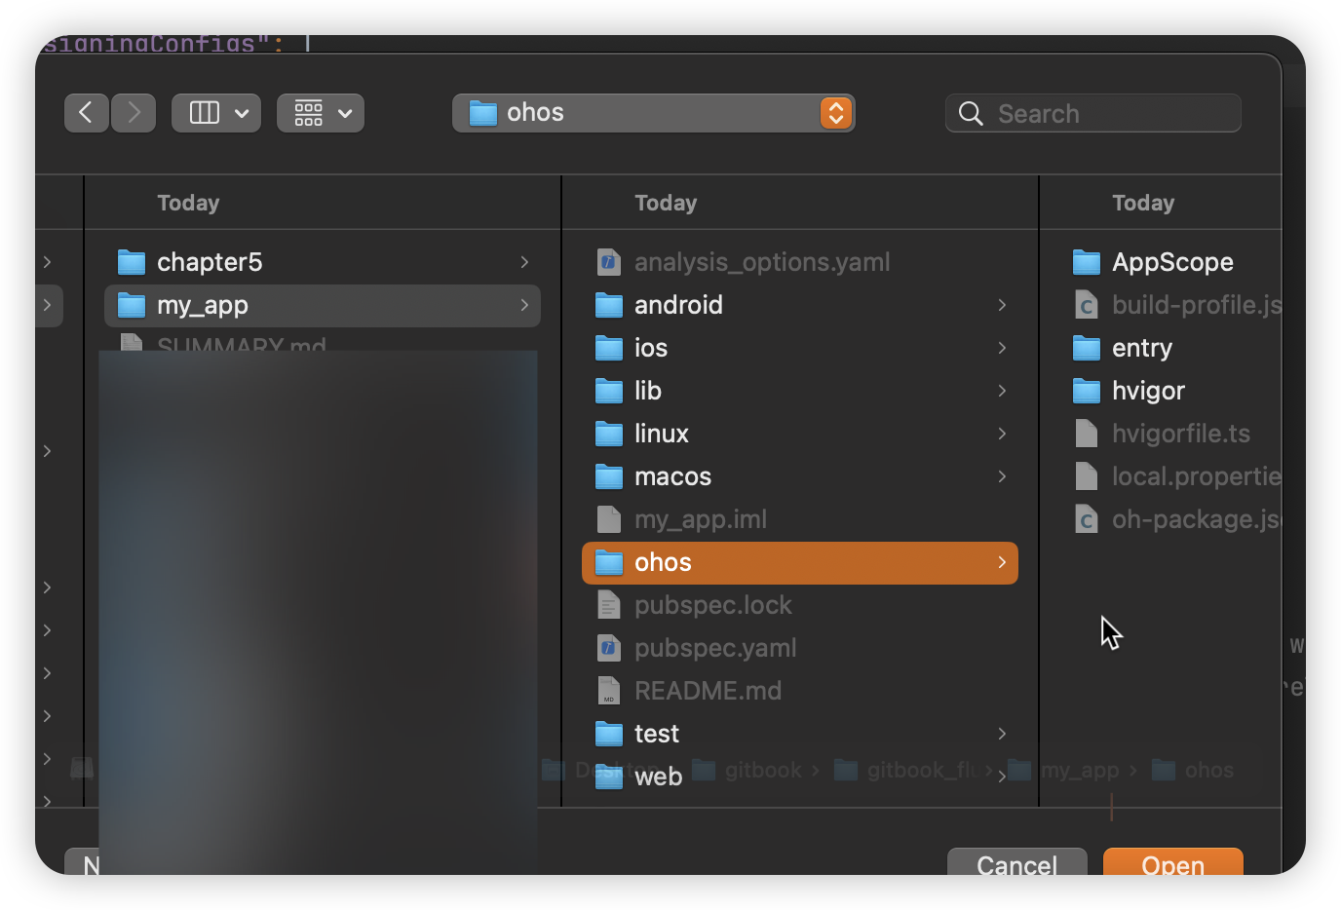Screen dimensions: 1341x910
Task: Click the README.md file icon
Action: [609, 691]
